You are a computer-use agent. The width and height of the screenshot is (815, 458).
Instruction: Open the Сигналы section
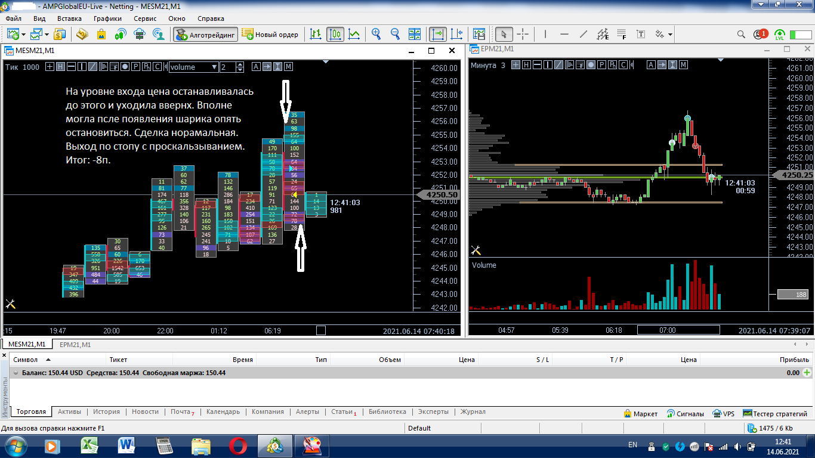pos(686,413)
